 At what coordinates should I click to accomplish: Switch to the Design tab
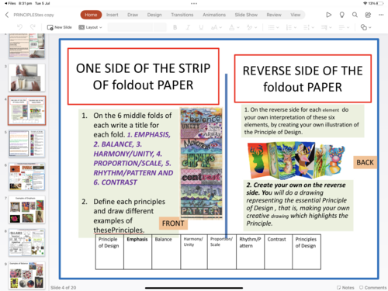(x=154, y=15)
